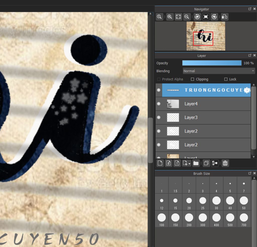Rotate the canvas view right
The image size is (257, 247).
pyautogui.click(x=214, y=17)
